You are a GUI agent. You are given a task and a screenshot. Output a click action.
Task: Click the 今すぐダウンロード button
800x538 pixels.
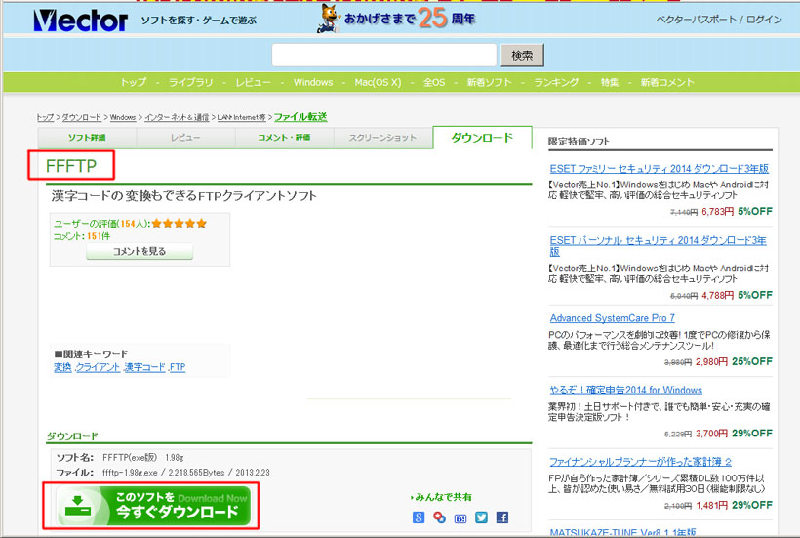click(x=153, y=506)
